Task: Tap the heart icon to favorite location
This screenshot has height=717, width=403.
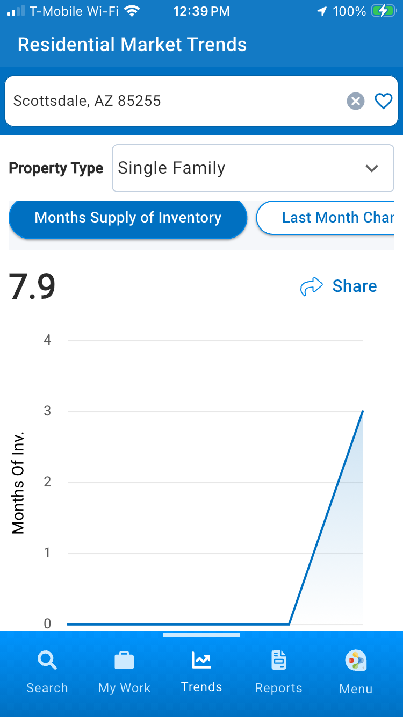Action: point(383,101)
